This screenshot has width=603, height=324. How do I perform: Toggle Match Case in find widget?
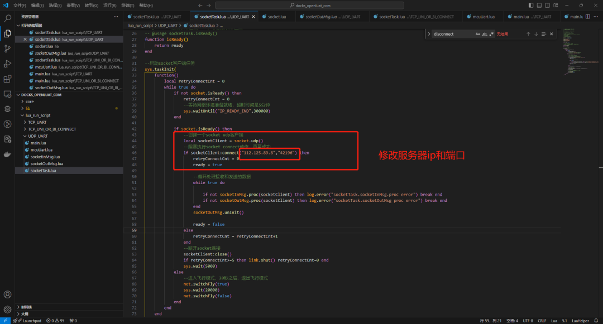[x=477, y=34]
